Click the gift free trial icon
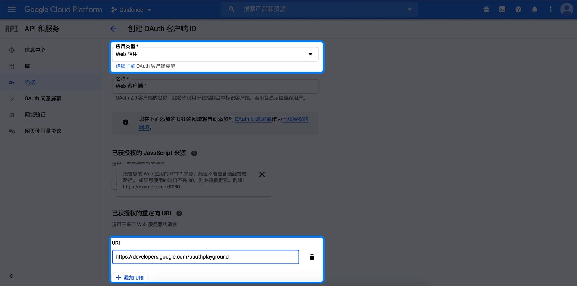Viewport: 577px width, 286px height. pos(486,9)
